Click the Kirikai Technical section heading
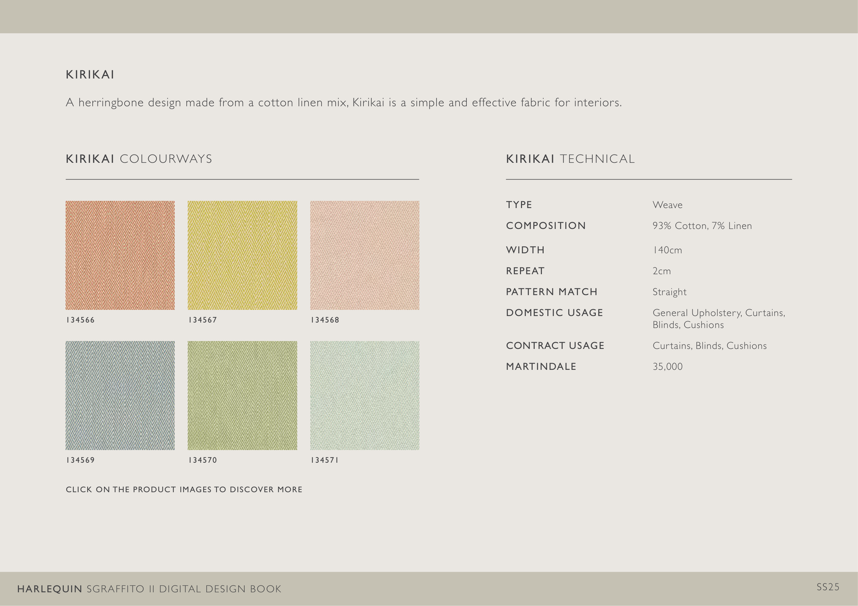Viewport: 858px width, 606px height. click(570, 159)
